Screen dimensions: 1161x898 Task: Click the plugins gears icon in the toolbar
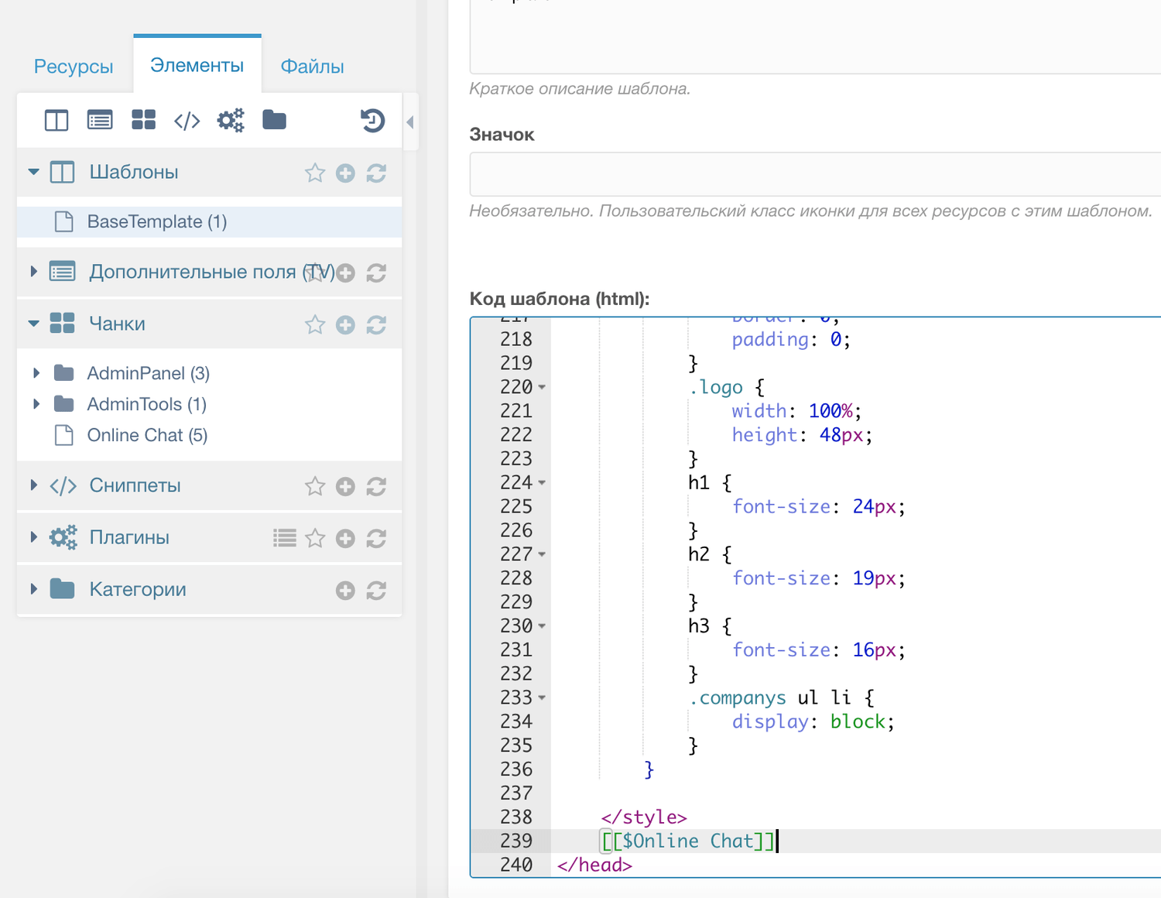point(231,120)
